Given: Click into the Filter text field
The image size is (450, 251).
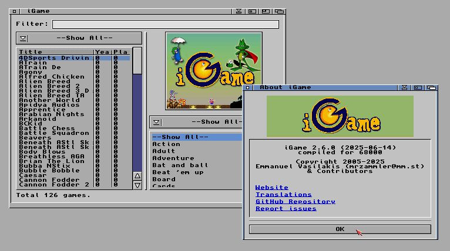Looking at the screenshot, I should pyautogui.click(x=166, y=24).
